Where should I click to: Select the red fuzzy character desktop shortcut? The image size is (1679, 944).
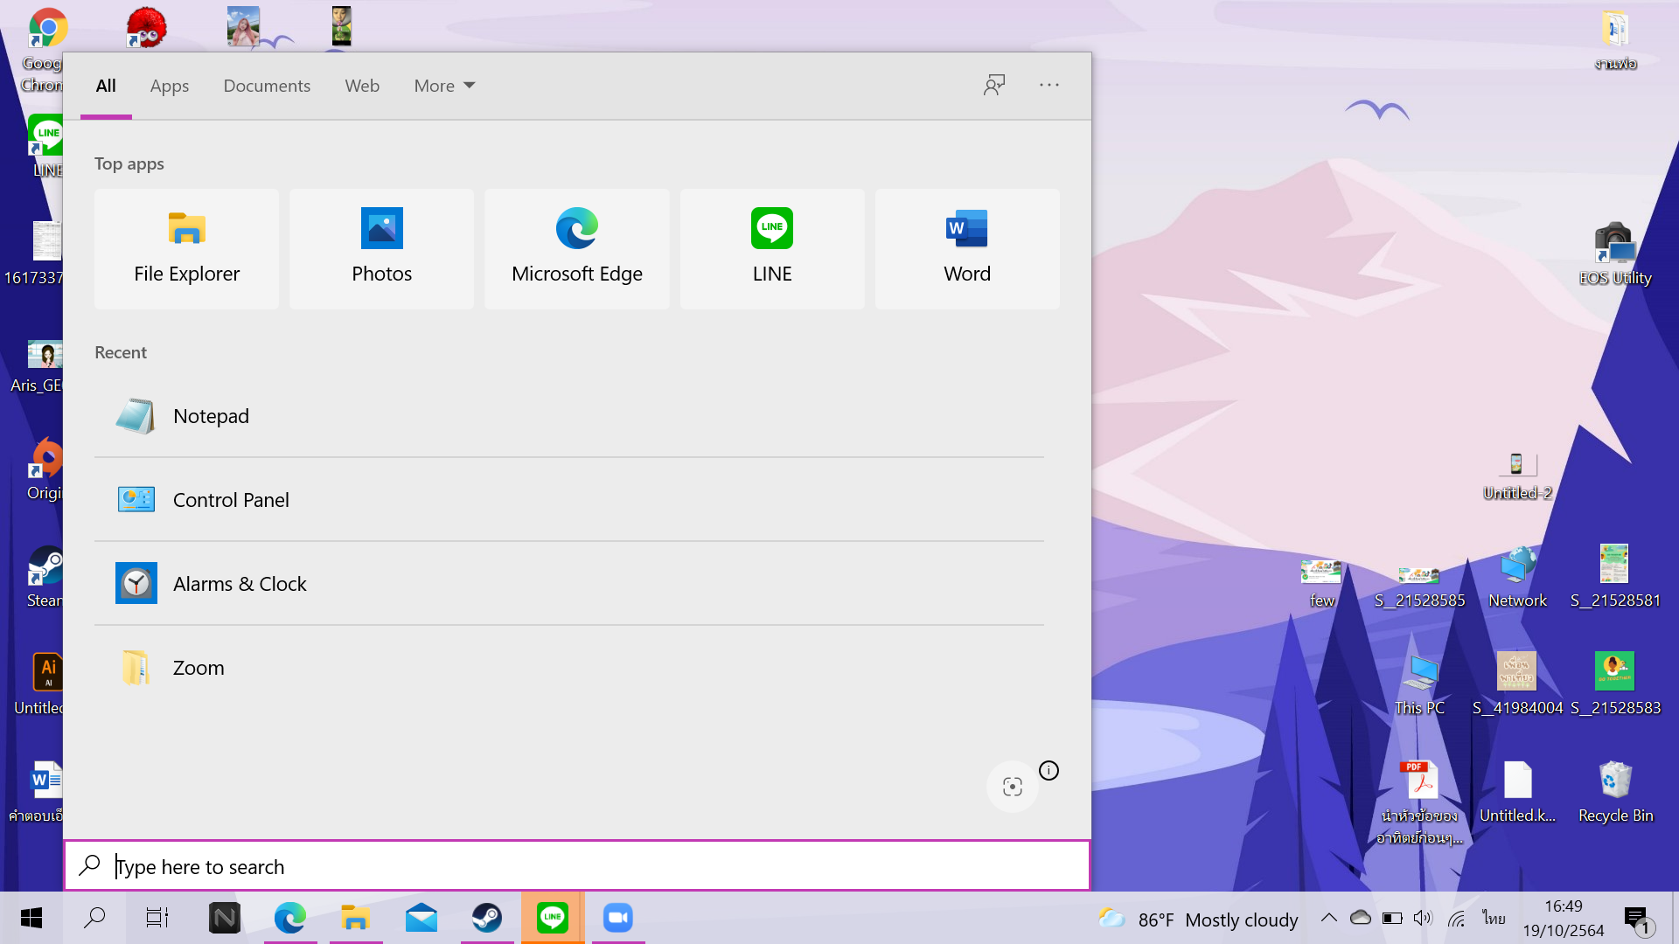click(146, 27)
